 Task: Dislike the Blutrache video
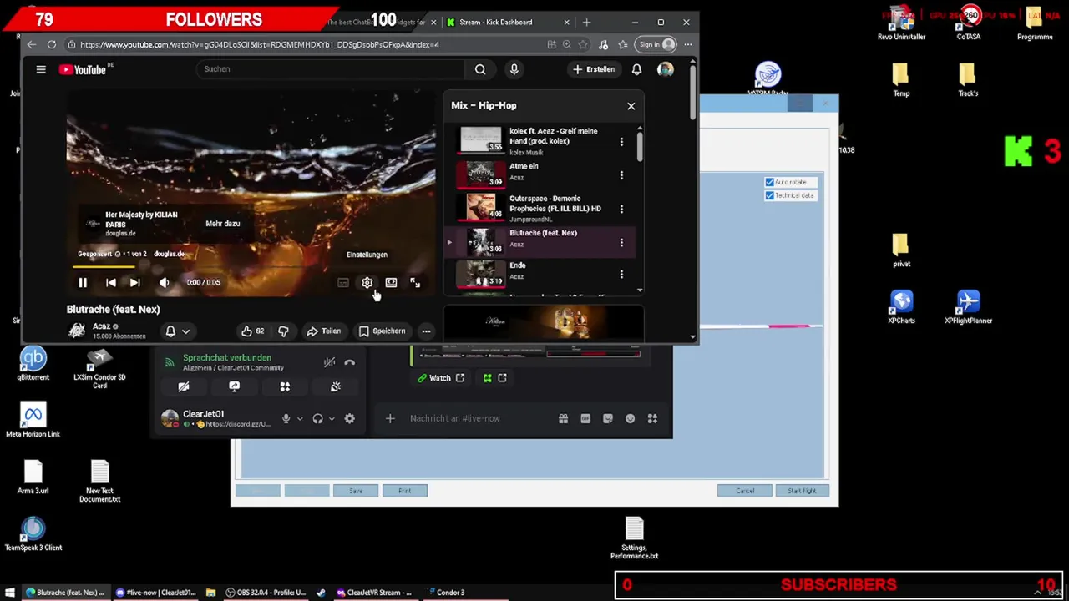click(x=283, y=331)
